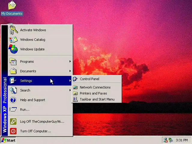Image resolution: width=192 pixels, height=144 pixels.
Task: Click the red Turn Off Computer power icon
Action: tap(13, 131)
